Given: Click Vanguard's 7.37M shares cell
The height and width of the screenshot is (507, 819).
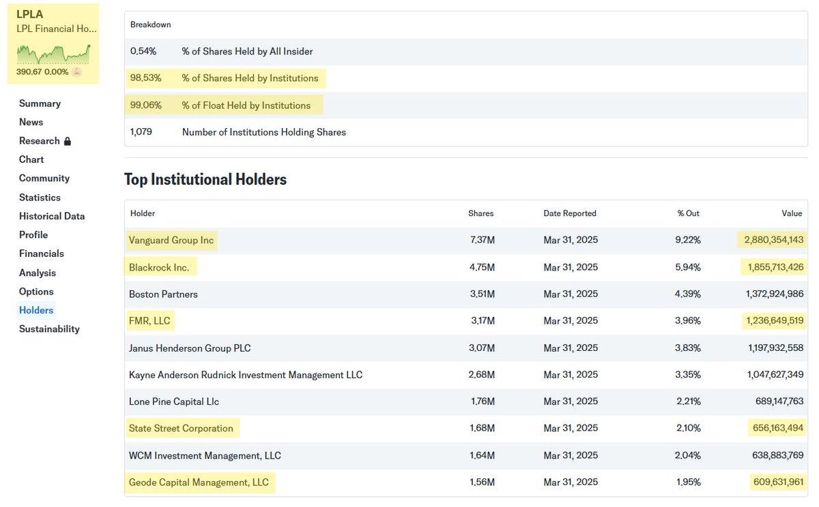Looking at the screenshot, I should click(x=481, y=240).
